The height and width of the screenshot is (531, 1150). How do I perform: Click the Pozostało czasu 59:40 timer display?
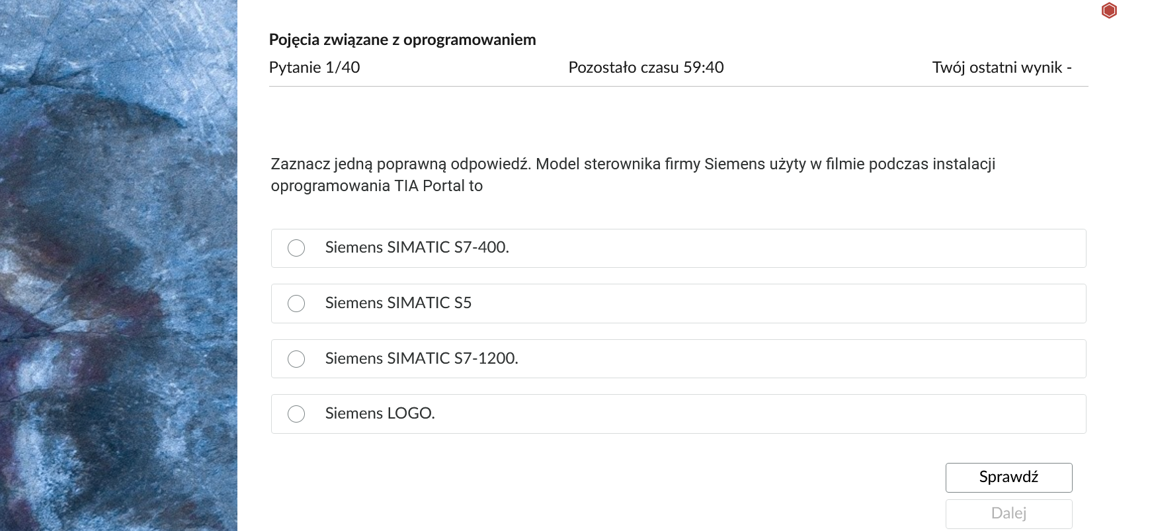coord(647,67)
